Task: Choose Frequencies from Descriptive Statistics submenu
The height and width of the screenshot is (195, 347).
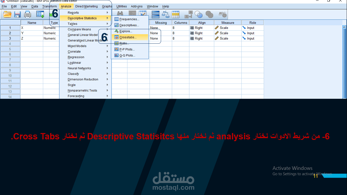Action: [130, 19]
